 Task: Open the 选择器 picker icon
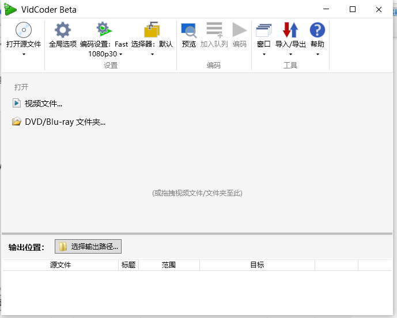coord(152,29)
